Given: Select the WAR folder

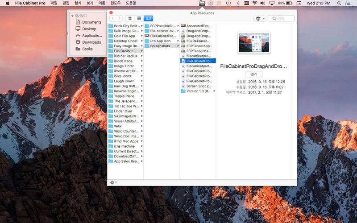Looking at the screenshot, I should coord(125,126).
